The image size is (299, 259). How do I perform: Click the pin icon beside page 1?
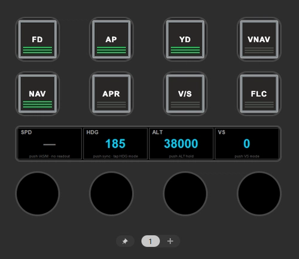point(125,241)
